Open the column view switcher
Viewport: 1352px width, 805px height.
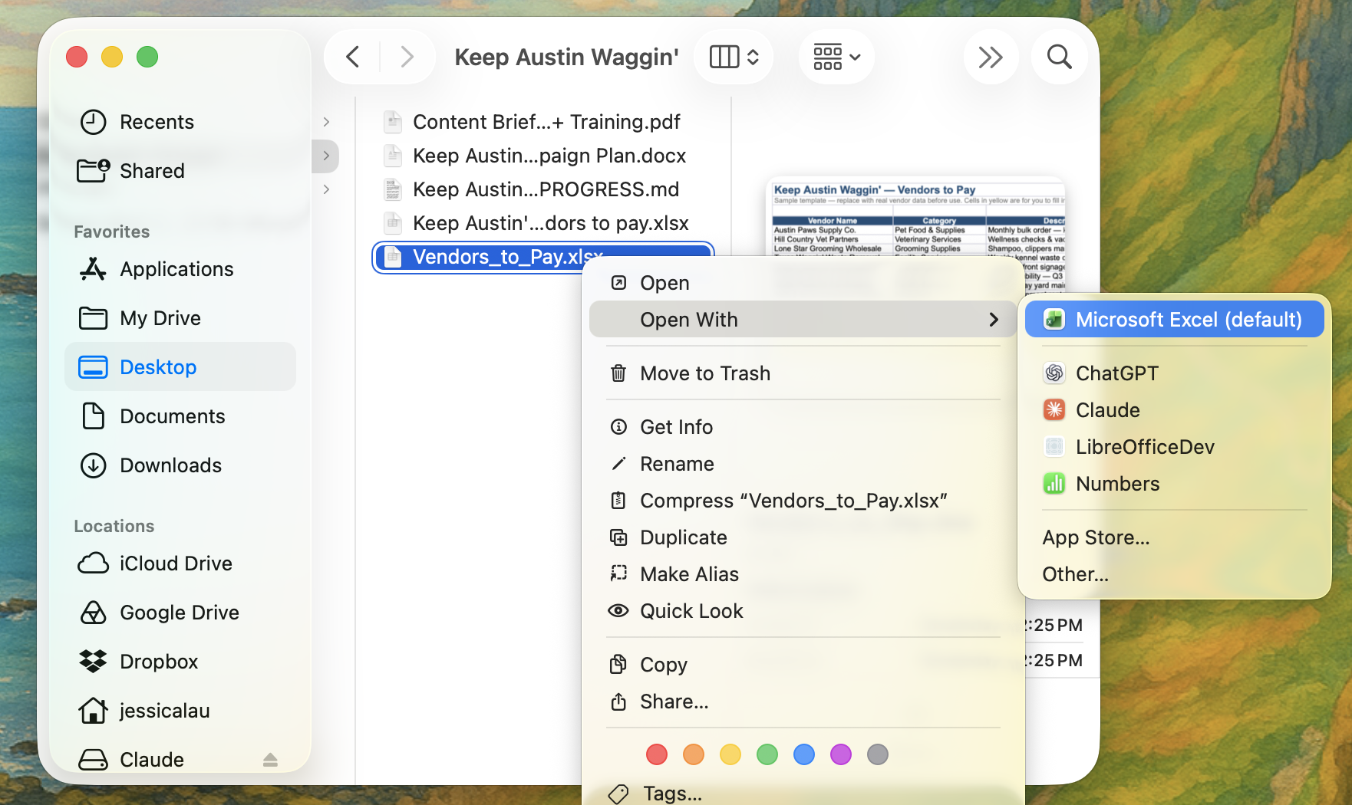coord(734,57)
